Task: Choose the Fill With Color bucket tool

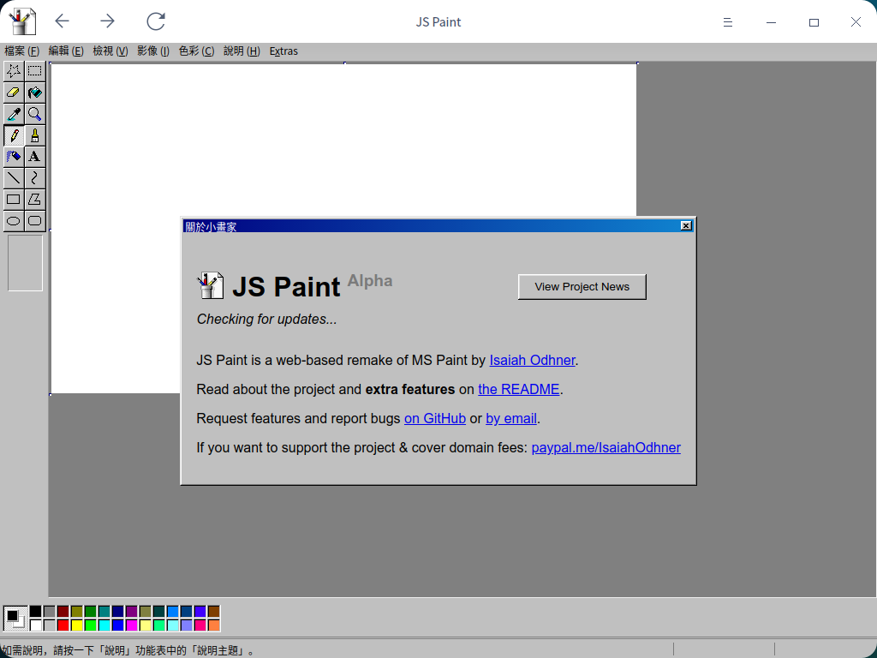Action: [x=34, y=93]
